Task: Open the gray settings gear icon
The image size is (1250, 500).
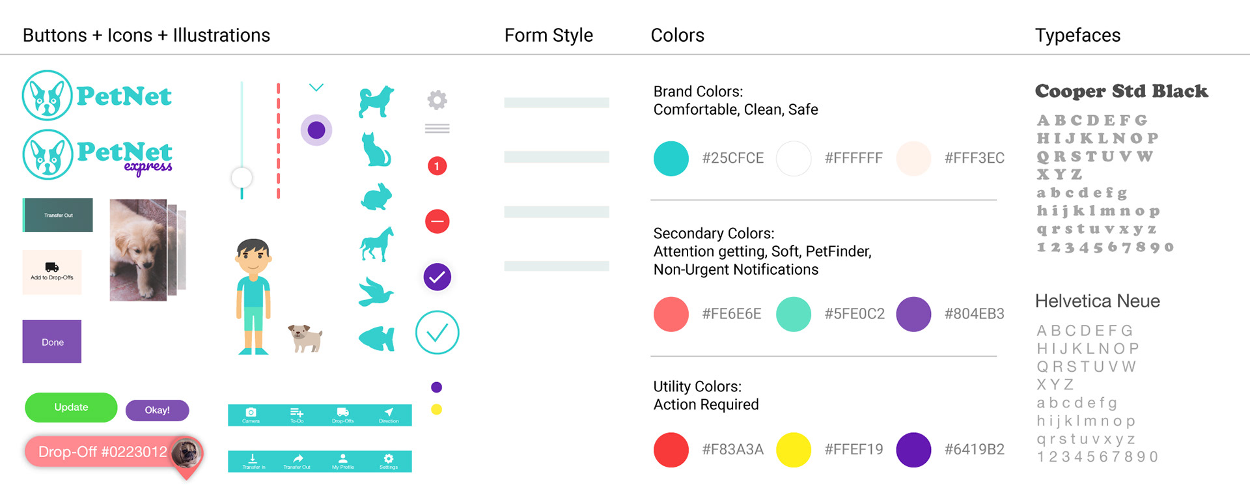Action: [x=437, y=100]
